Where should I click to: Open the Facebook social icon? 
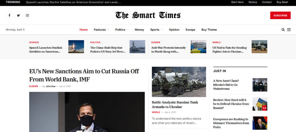[x=9, y=15]
